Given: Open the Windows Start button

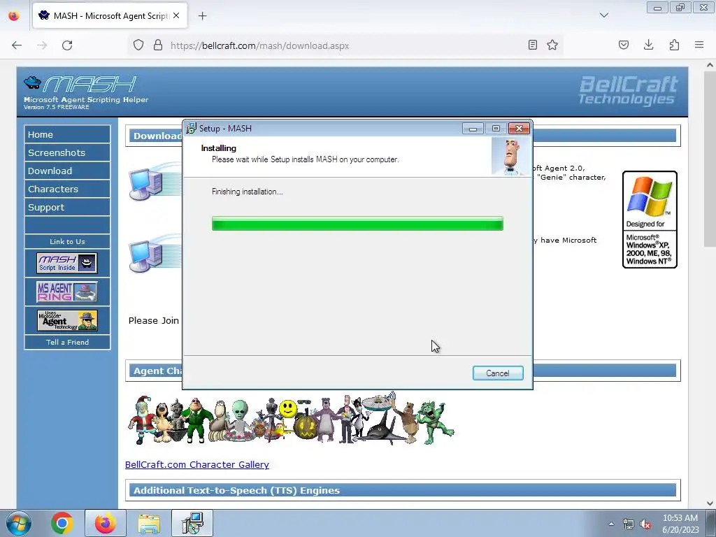Looking at the screenshot, I should click(18, 523).
